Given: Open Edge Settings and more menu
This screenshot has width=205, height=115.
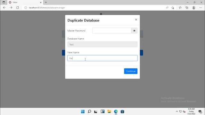Looking at the screenshot, I should click(201, 8).
